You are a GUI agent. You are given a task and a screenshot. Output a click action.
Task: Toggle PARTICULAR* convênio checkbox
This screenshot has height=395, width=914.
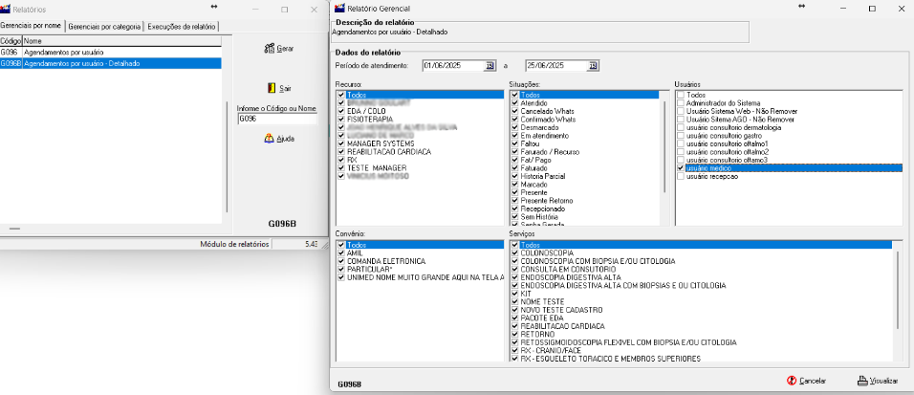[x=341, y=270]
